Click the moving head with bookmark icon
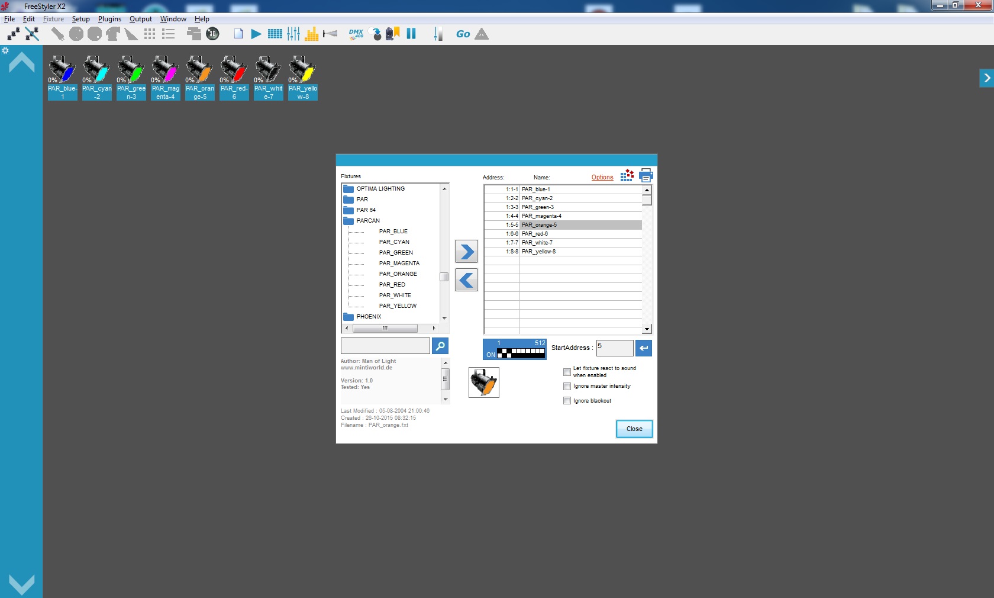The height and width of the screenshot is (598, 994). pyautogui.click(x=393, y=34)
